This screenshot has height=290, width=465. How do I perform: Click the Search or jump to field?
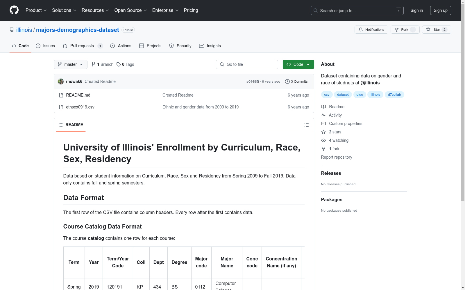pyautogui.click(x=357, y=10)
